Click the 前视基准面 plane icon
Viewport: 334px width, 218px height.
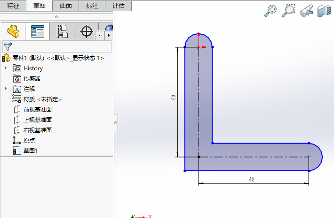tap(17, 110)
